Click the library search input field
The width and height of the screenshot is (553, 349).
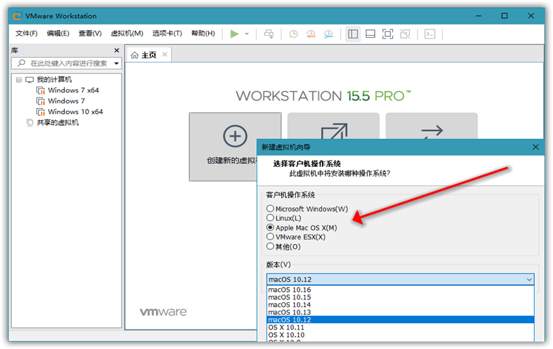point(66,64)
